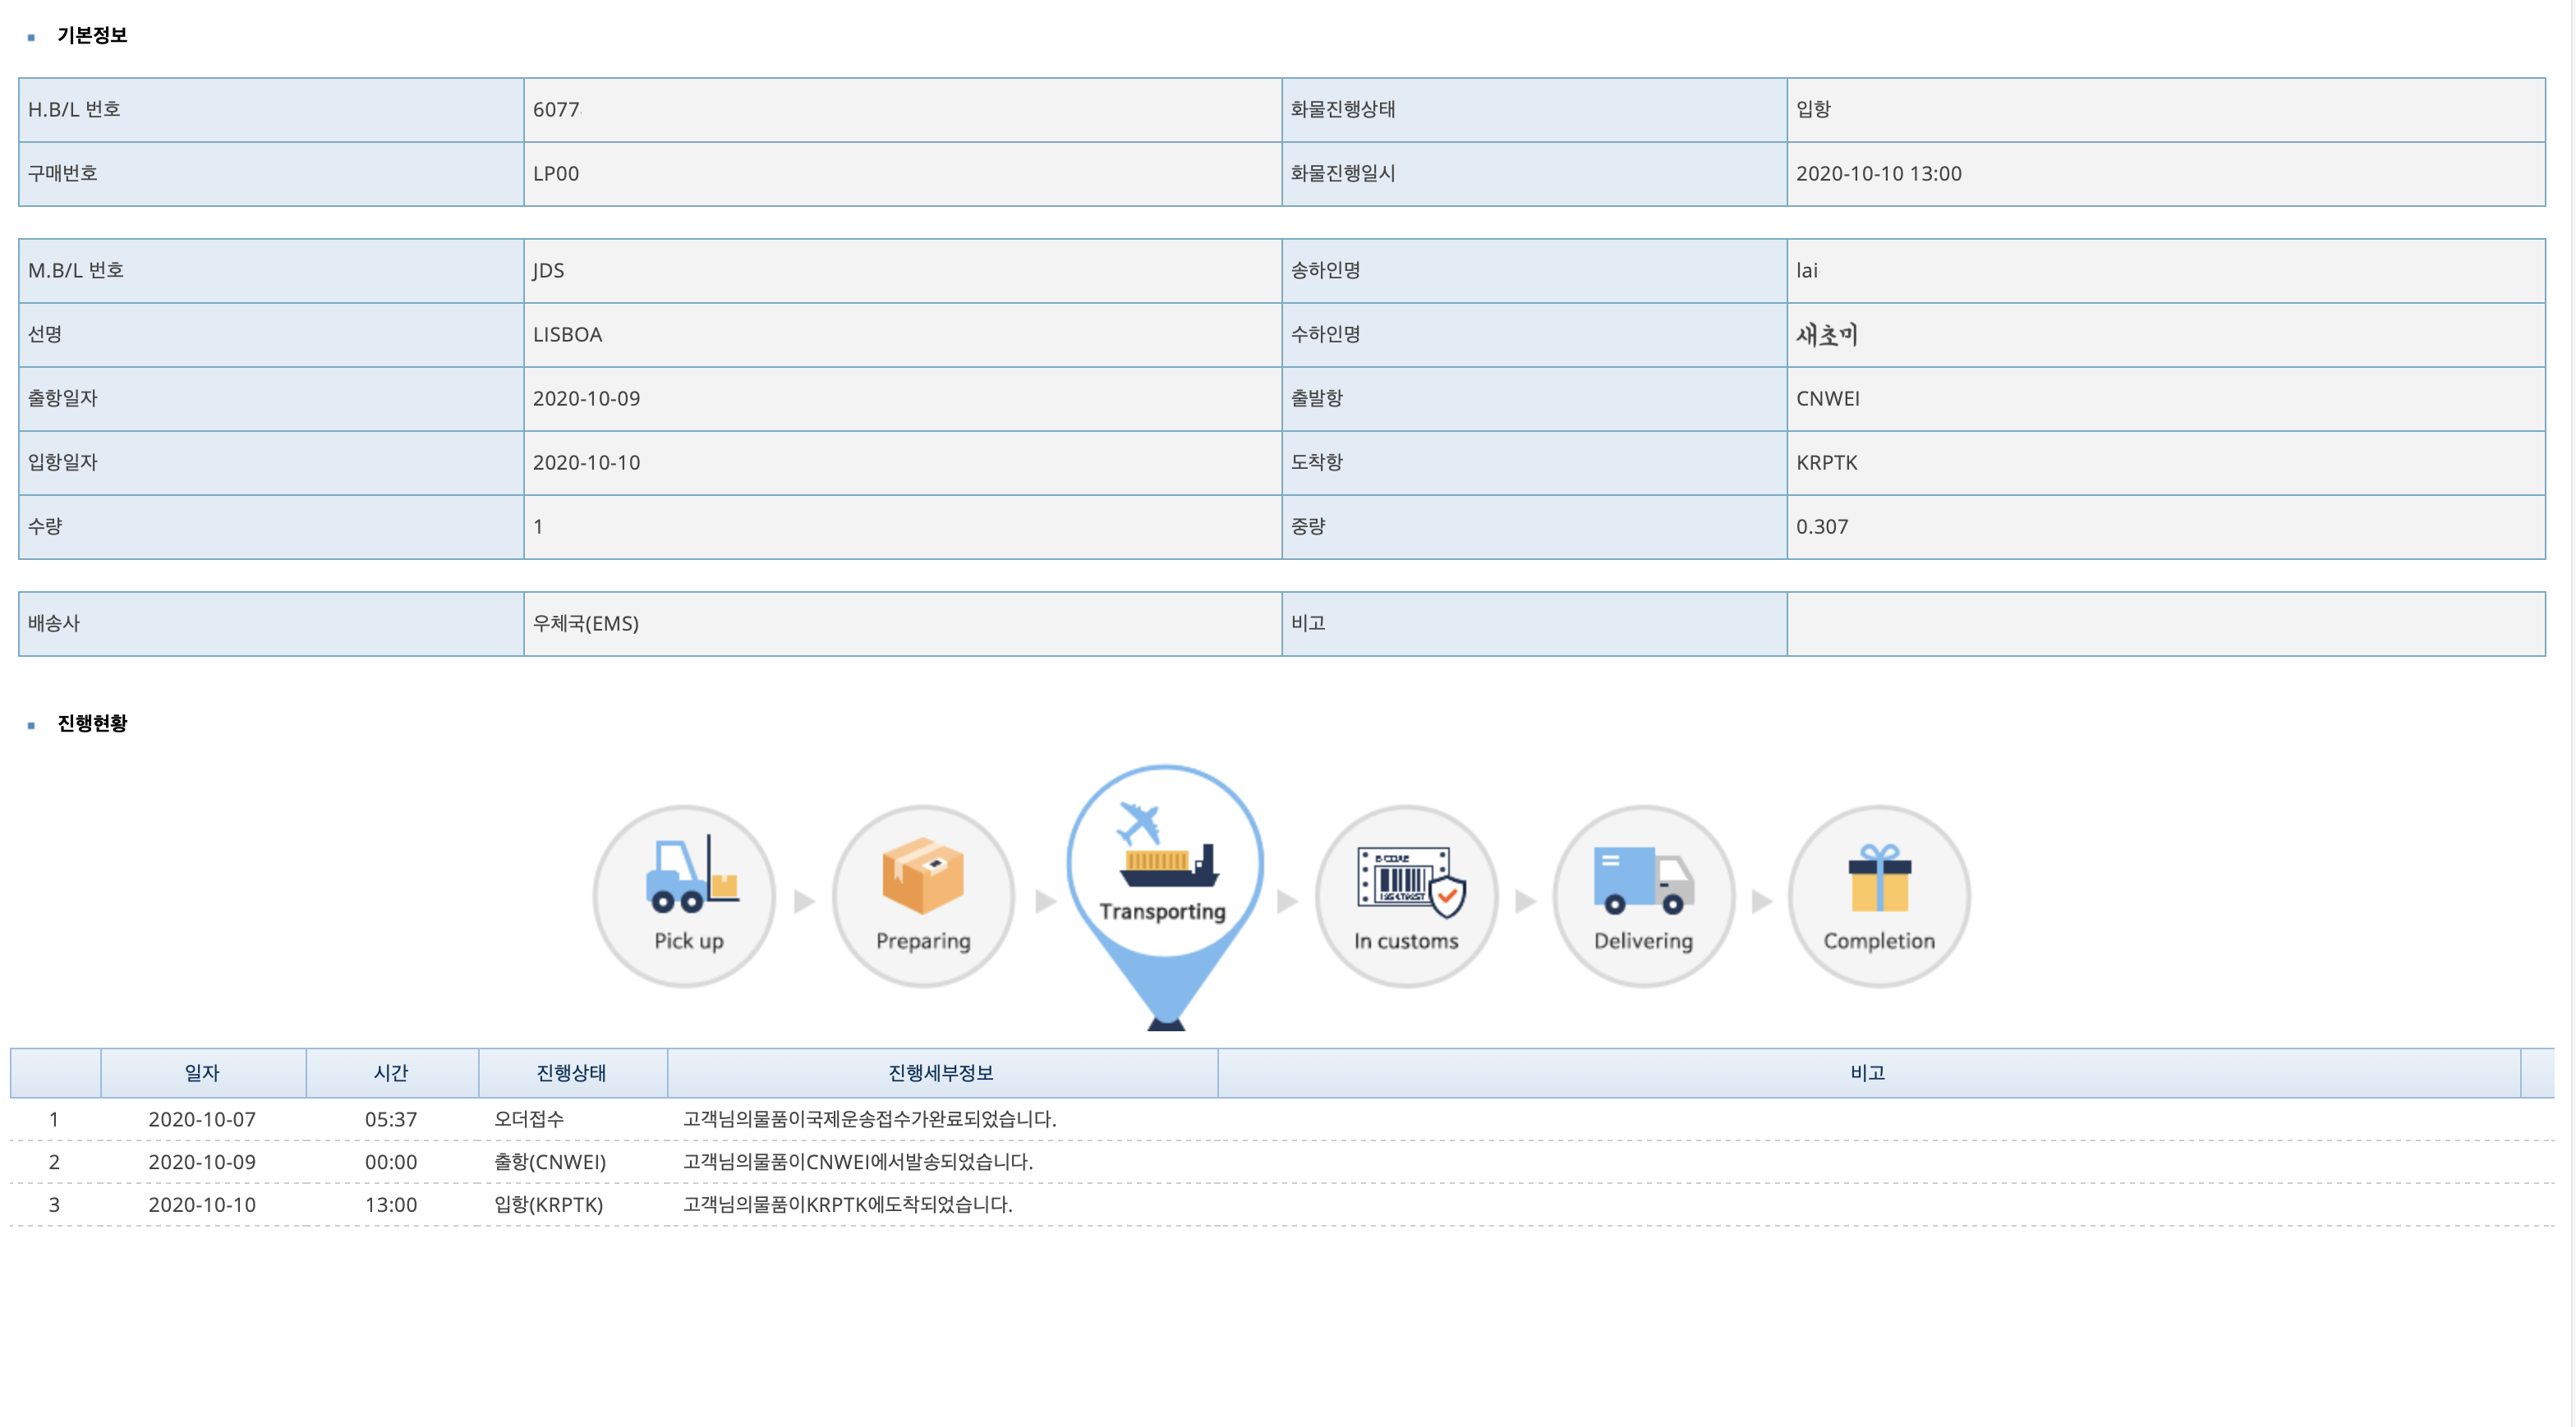Image resolution: width=2576 pixels, height=1427 pixels.
Task: Click the date 2020-10-07 in row 1
Action: point(202,1119)
